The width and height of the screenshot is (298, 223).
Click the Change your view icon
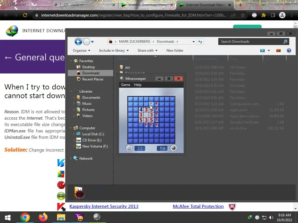click(262, 51)
